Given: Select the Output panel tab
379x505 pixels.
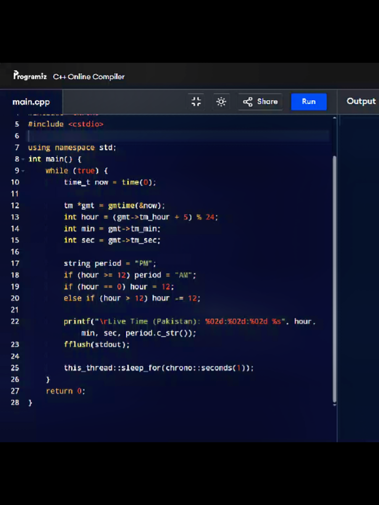Looking at the screenshot, I should [x=361, y=101].
